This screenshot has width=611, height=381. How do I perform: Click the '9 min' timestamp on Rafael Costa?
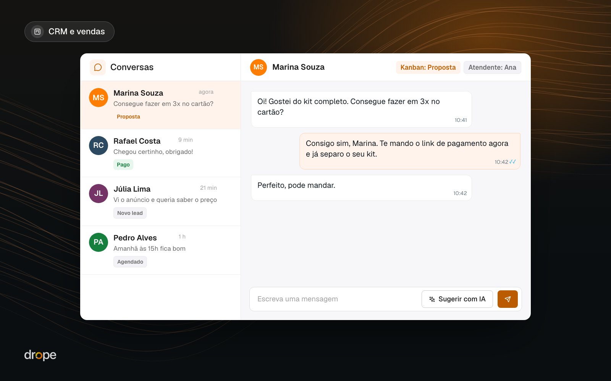point(186,140)
